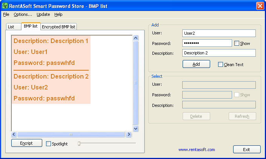The width and height of the screenshot is (266, 159).
Task: Click the Spotlight slider handle
Action: (79, 144)
